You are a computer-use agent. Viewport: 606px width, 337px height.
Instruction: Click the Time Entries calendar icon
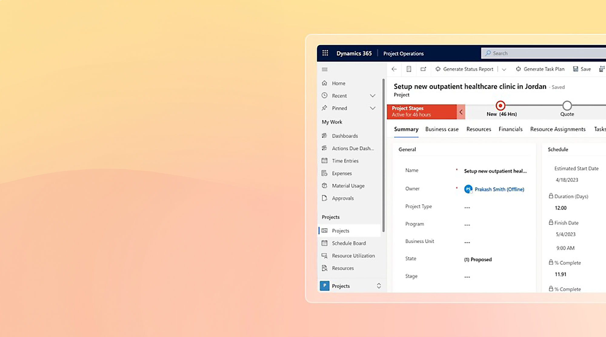(325, 161)
